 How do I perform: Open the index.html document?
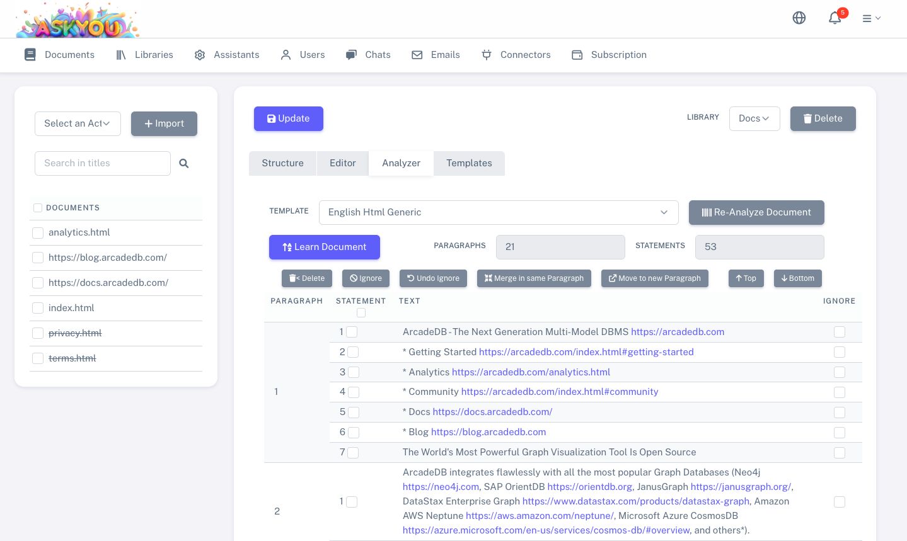coord(71,308)
